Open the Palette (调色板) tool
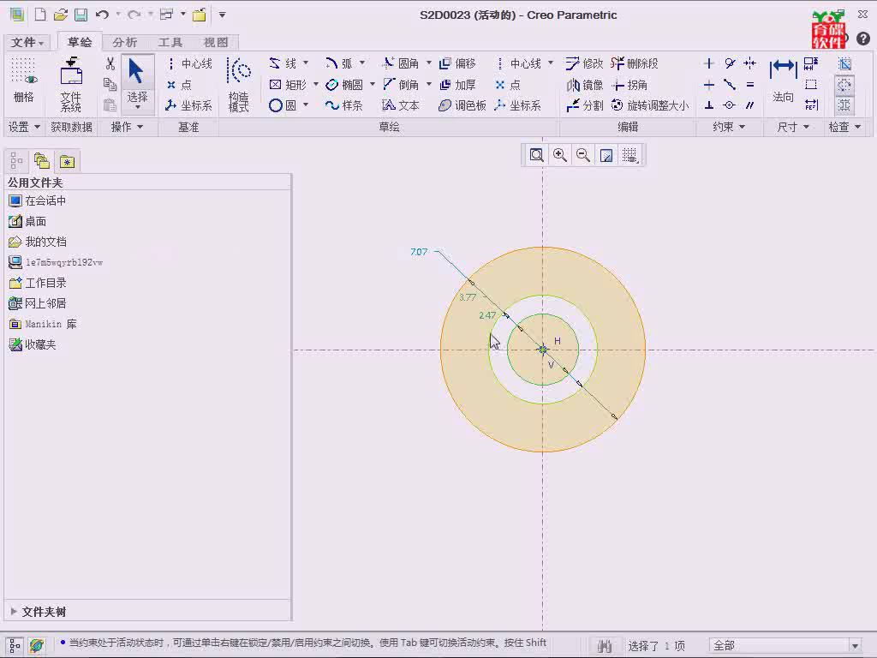The height and width of the screenshot is (658, 877). (x=462, y=105)
